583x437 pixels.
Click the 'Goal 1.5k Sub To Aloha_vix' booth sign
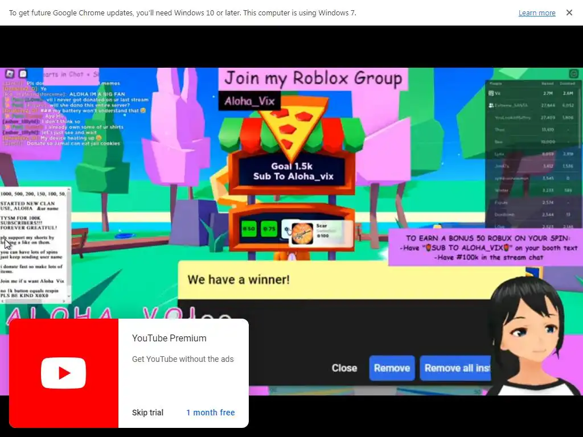click(293, 171)
